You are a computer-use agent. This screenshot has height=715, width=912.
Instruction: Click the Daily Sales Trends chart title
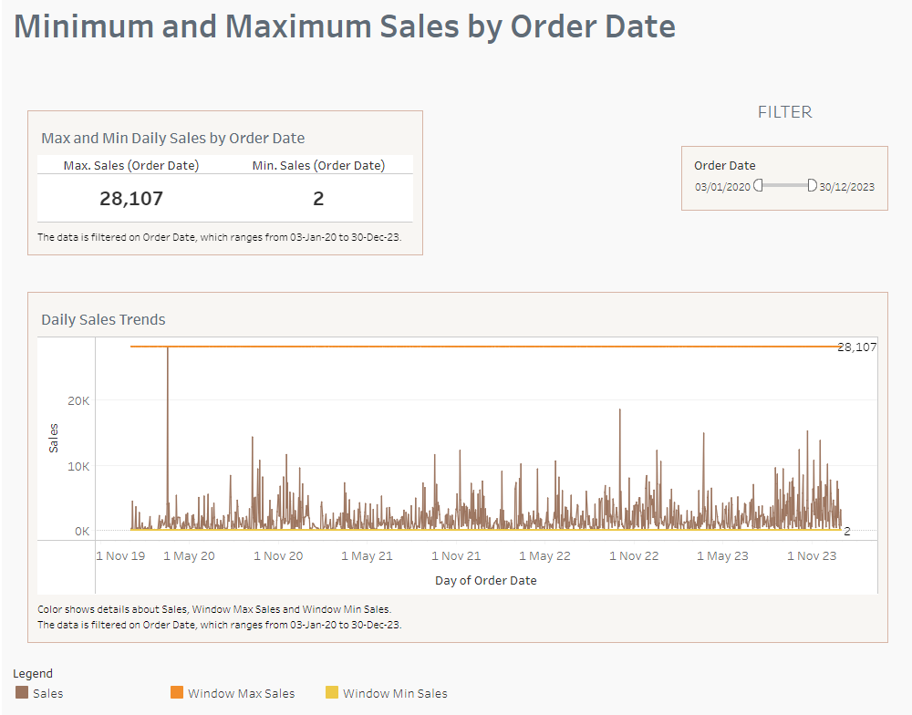pos(103,319)
